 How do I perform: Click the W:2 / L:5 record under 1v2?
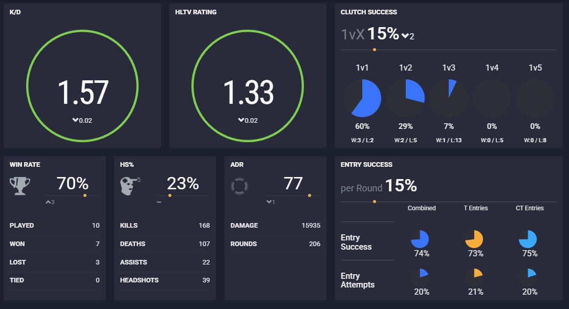pos(405,140)
